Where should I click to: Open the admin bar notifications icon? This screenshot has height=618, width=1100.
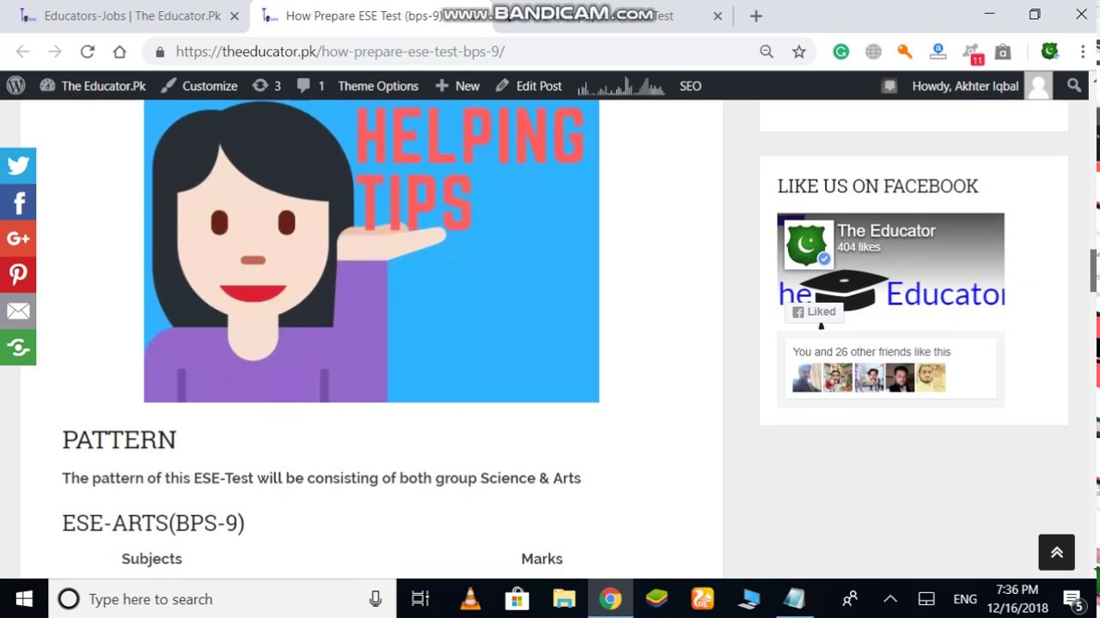click(889, 86)
